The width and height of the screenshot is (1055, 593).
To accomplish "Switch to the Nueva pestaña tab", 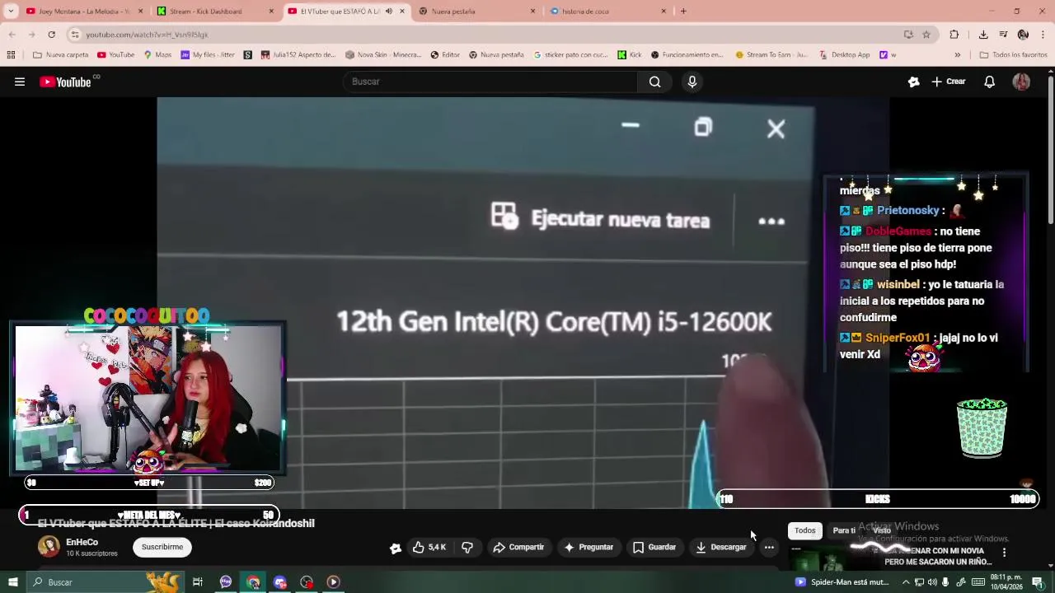I will pyautogui.click(x=476, y=11).
